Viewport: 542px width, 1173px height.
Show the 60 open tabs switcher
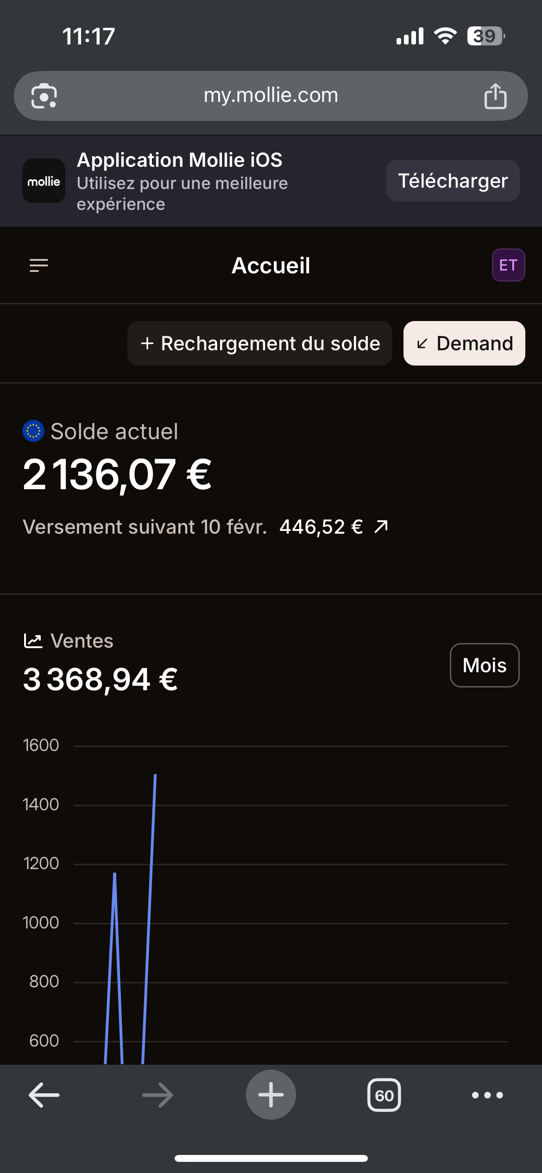(384, 1095)
